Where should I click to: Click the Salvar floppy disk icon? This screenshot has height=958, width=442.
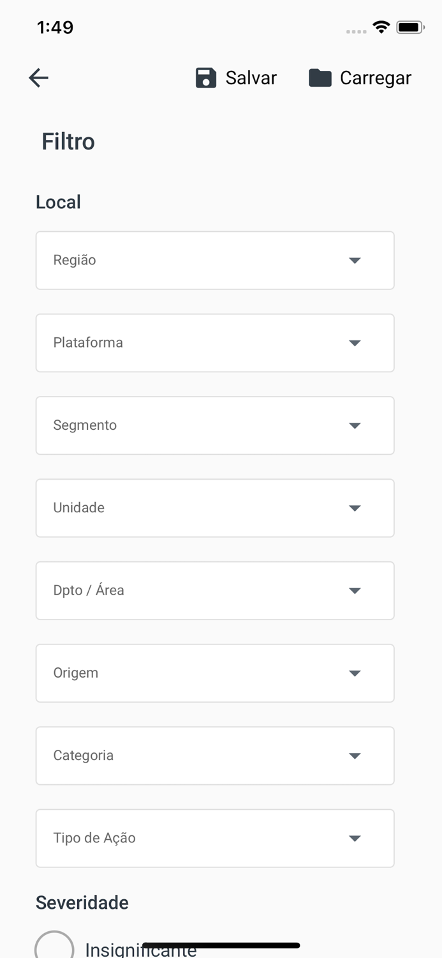point(206,78)
